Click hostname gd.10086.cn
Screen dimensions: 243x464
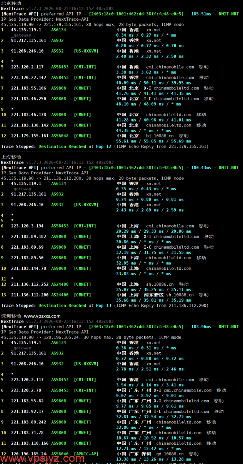click(x=170, y=454)
